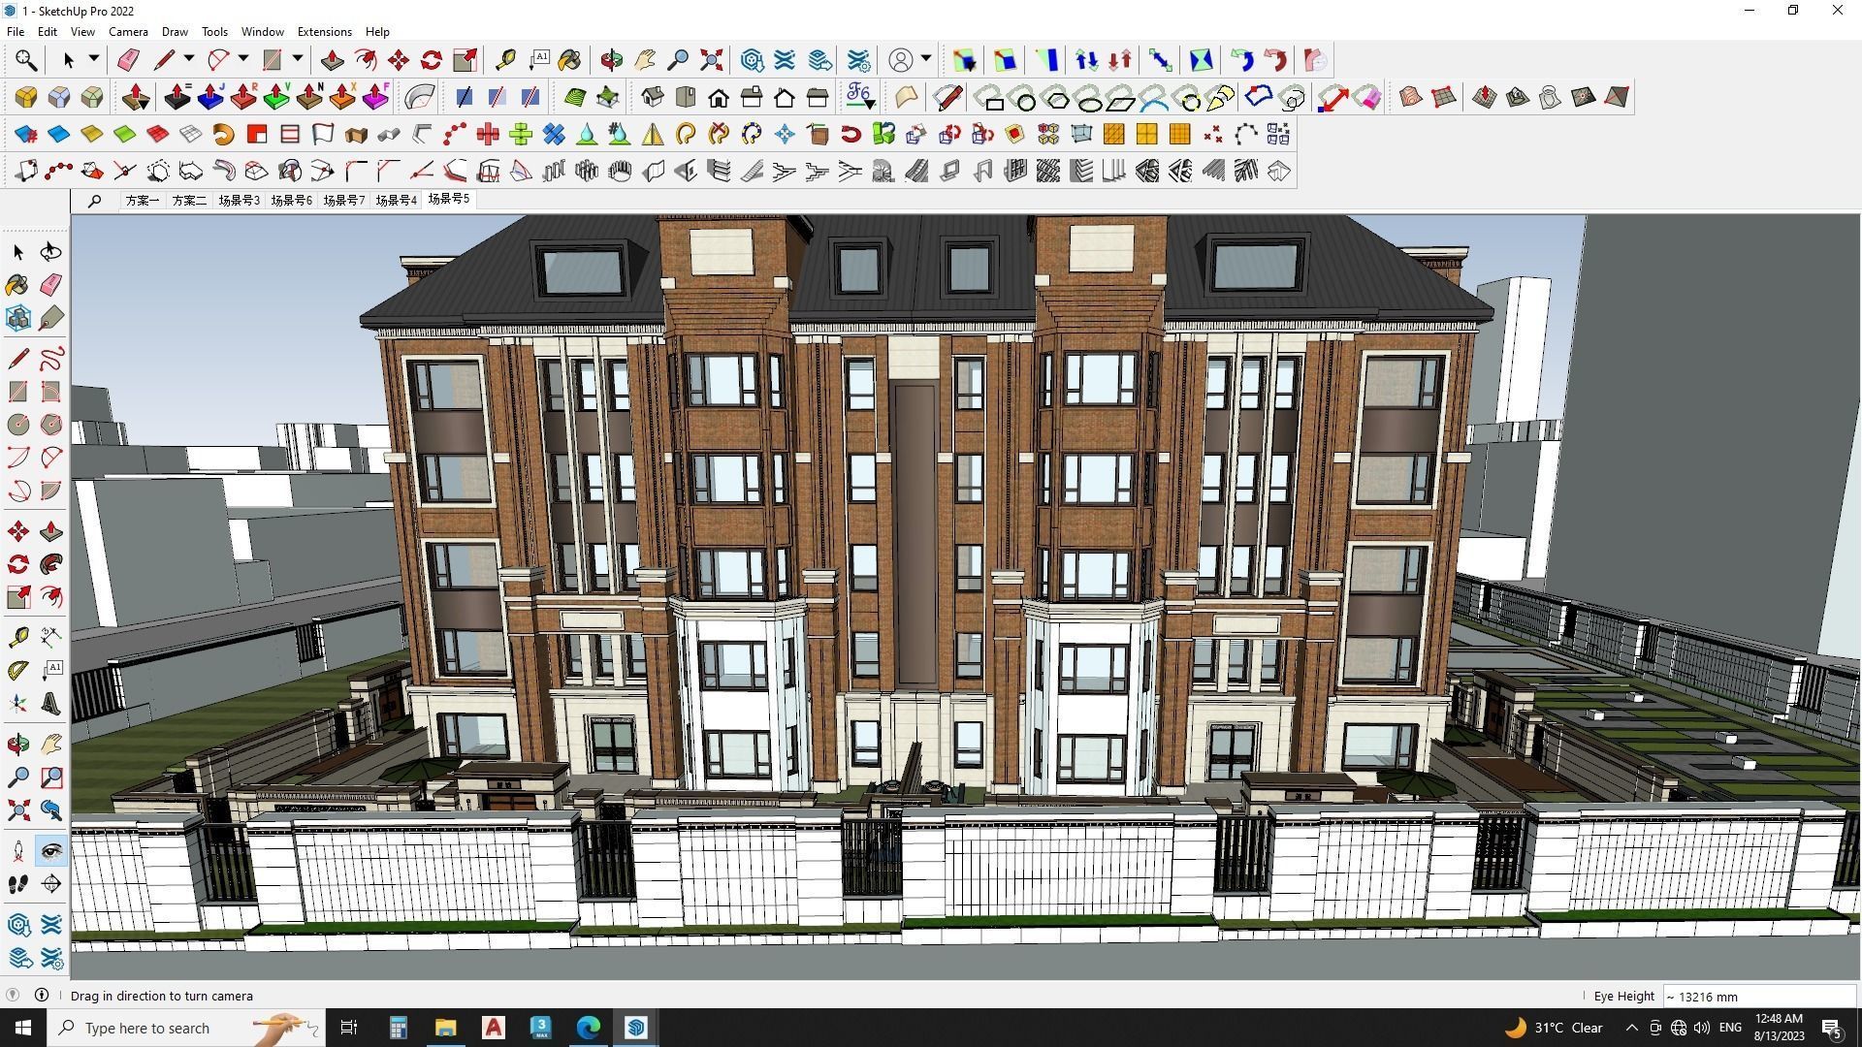Toggle the Orbit tool in left toolbar
Screen dimensions: 1862x1047
coord(17,745)
